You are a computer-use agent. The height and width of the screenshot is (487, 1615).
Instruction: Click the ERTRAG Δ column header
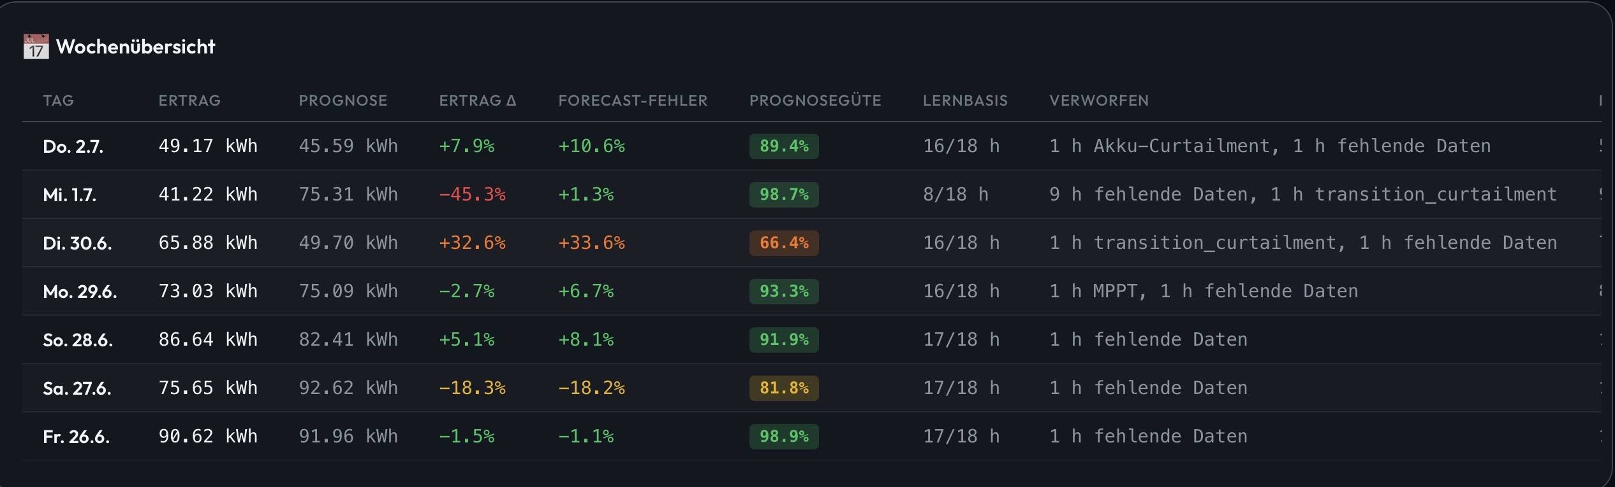pyautogui.click(x=478, y=101)
